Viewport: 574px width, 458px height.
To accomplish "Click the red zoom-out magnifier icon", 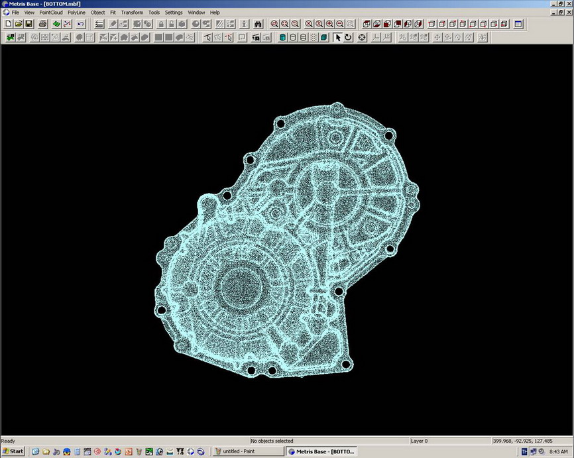I will click(x=340, y=24).
